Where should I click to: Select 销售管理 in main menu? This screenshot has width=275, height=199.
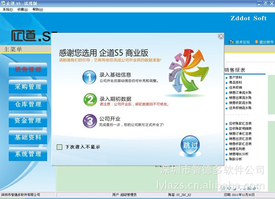click(28, 69)
